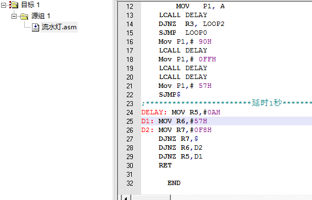Screen dimensions: 312x200
Task: Click the 0FFH value on line 18
Action: coord(207,59)
